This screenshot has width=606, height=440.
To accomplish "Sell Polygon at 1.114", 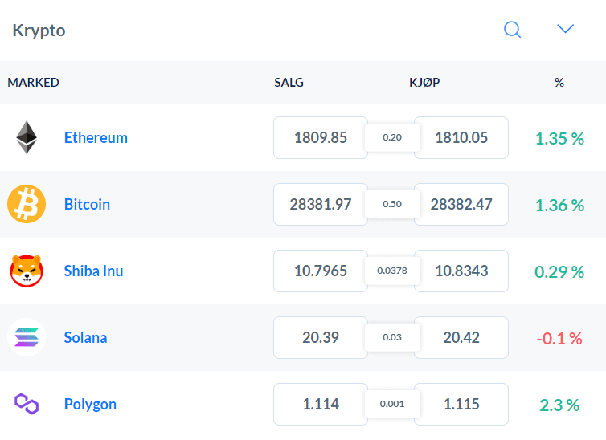I will pos(321,404).
